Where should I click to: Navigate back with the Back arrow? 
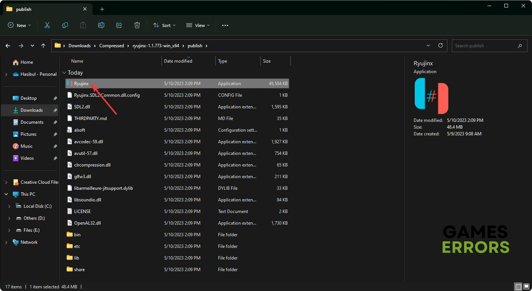coord(8,46)
